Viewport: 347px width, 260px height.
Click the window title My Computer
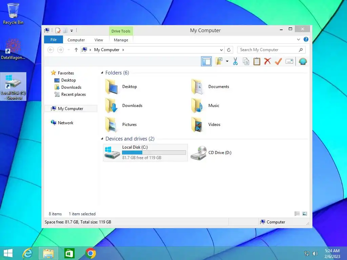pyautogui.click(x=205, y=30)
